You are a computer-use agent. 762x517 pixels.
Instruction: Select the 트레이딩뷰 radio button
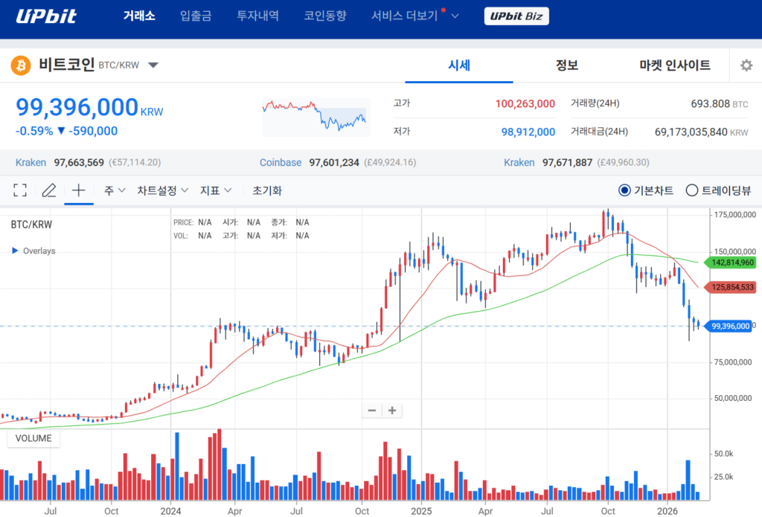coord(691,190)
